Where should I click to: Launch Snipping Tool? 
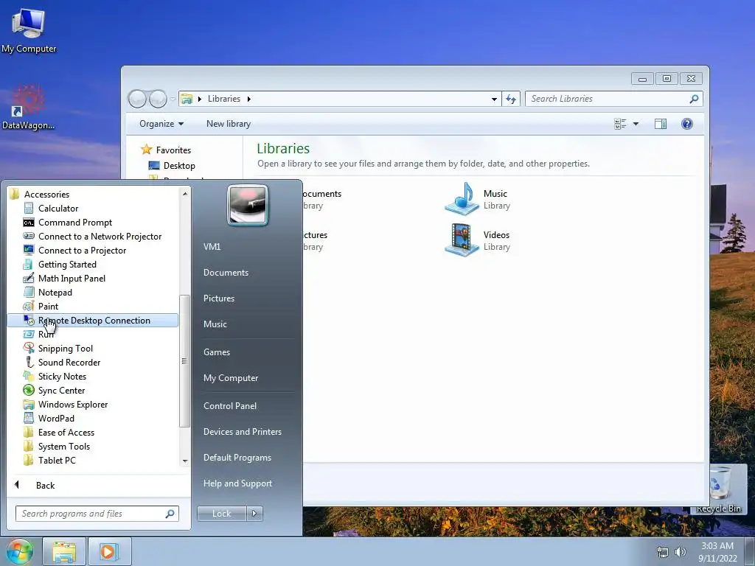pyautogui.click(x=65, y=348)
